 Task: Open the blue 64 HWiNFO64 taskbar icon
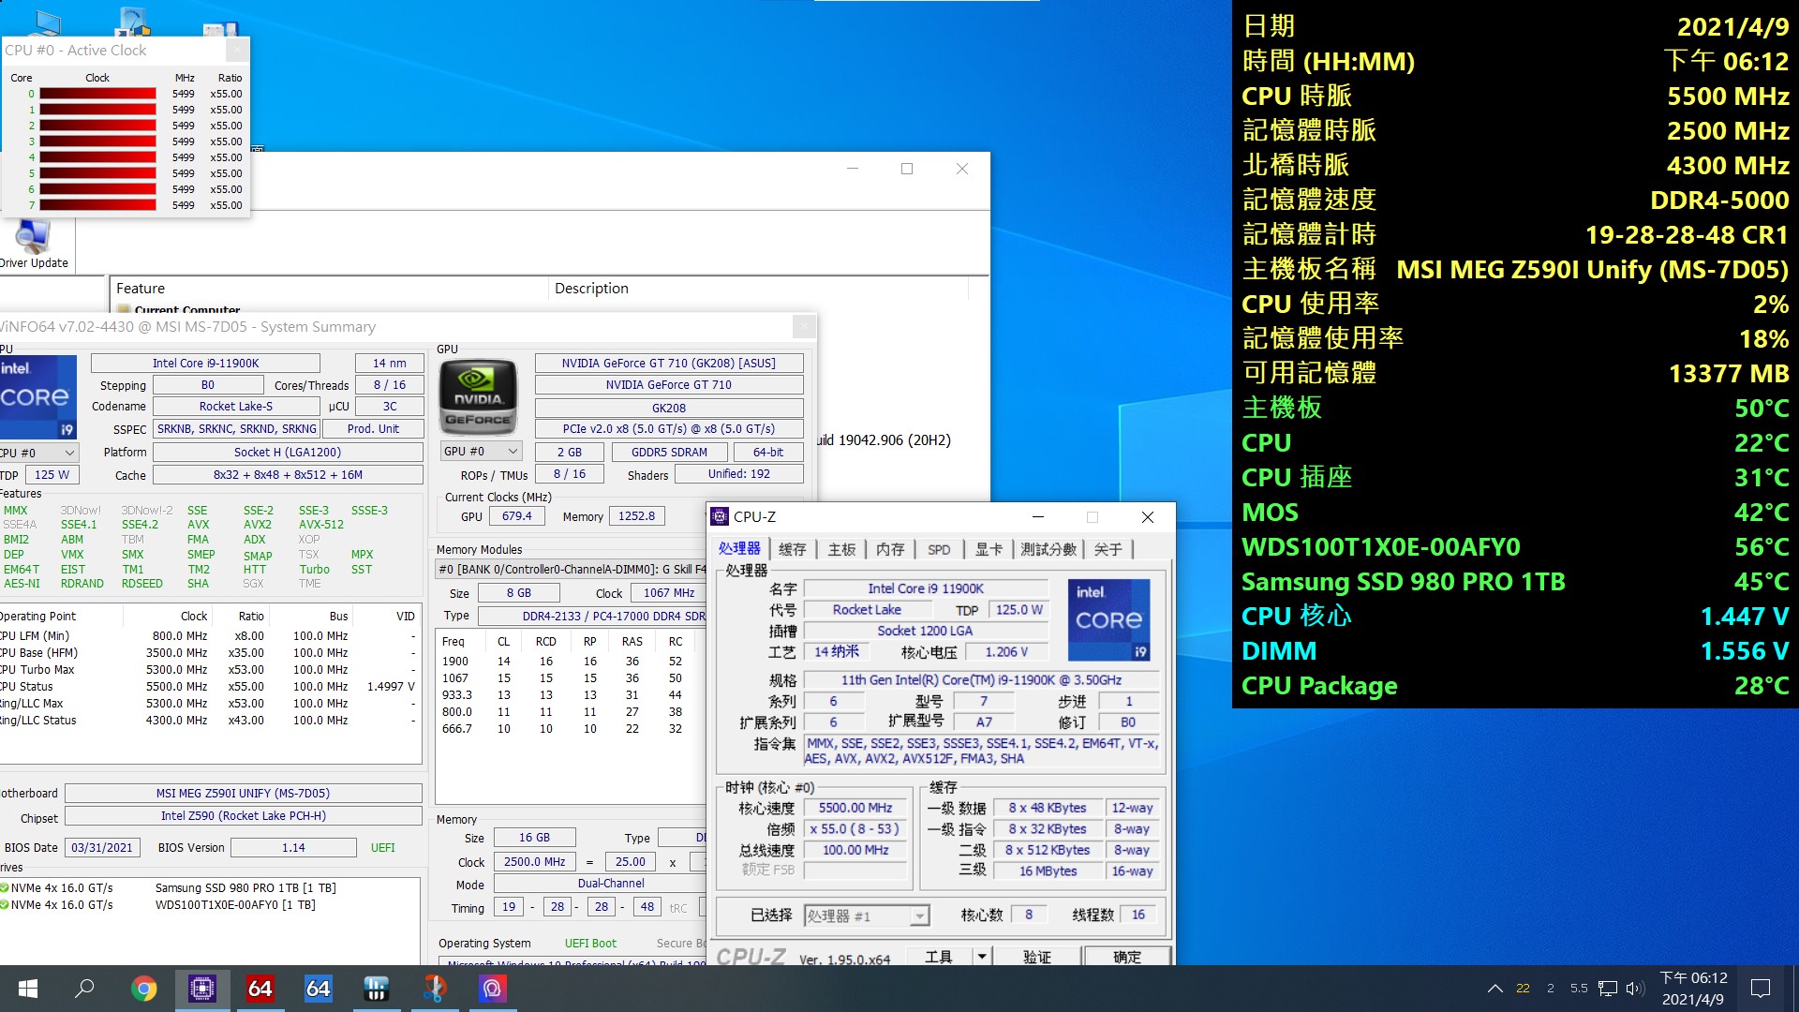point(319,989)
